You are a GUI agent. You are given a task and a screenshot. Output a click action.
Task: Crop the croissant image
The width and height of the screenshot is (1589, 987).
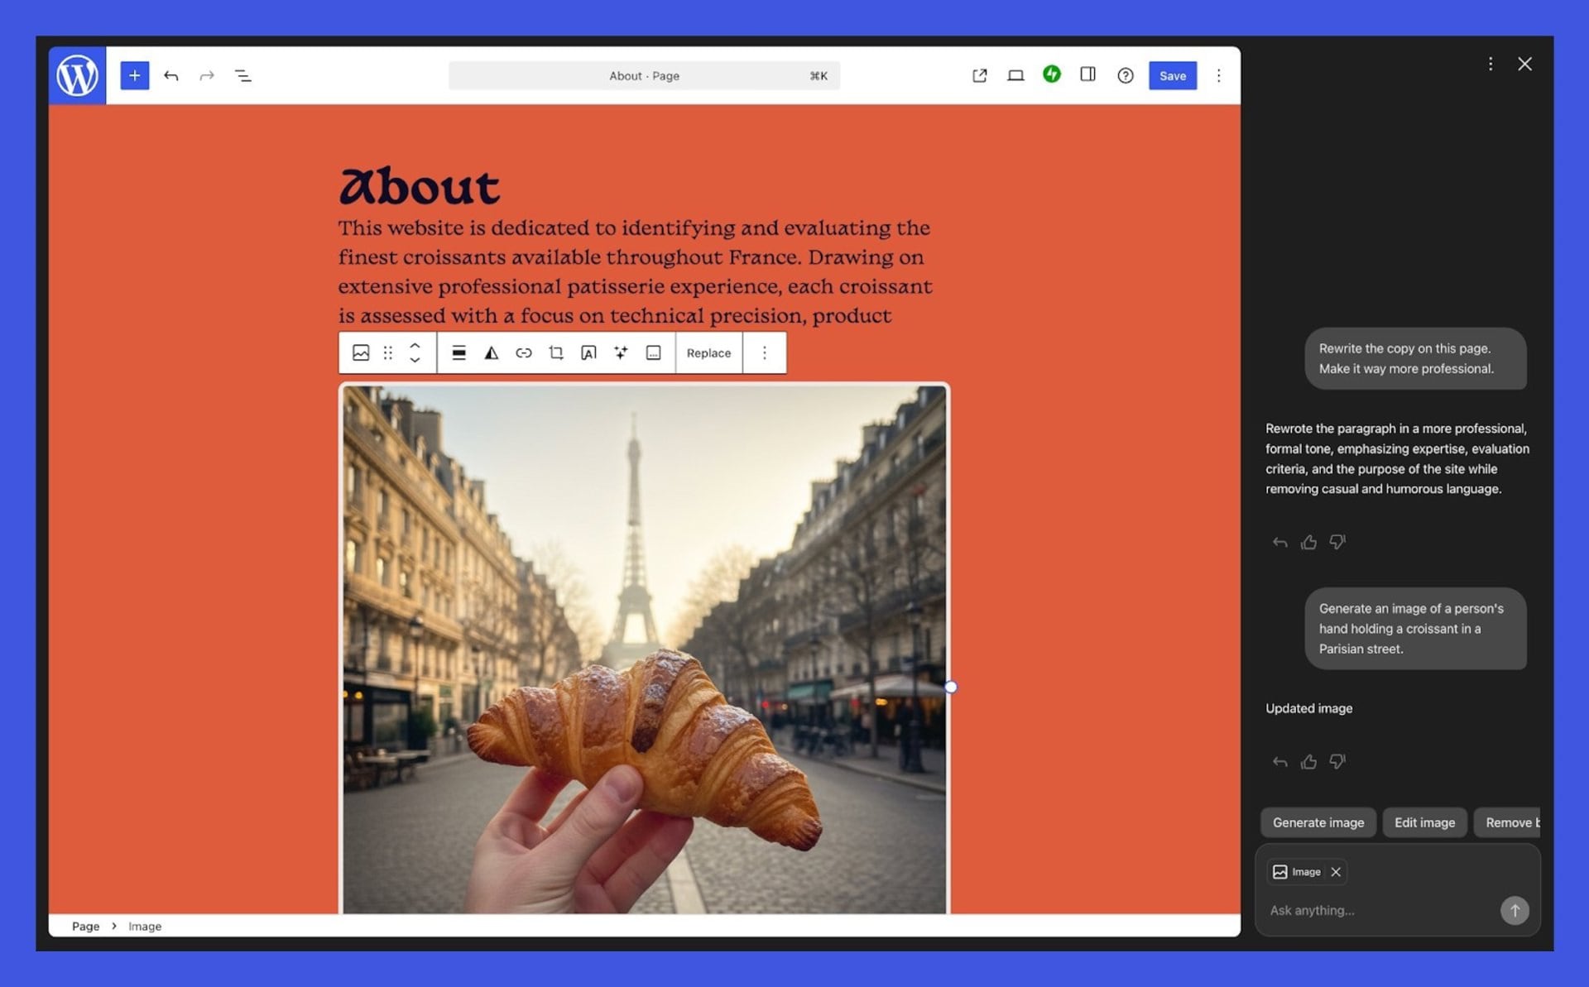click(555, 352)
